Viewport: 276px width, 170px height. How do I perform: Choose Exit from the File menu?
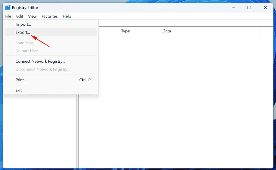pos(51,90)
